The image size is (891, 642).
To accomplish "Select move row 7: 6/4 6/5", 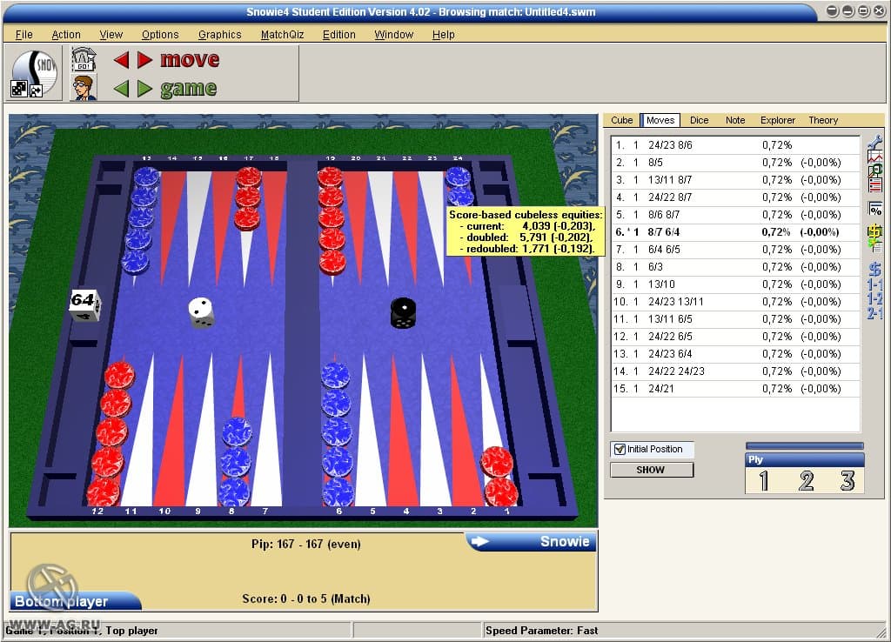I will [735, 250].
